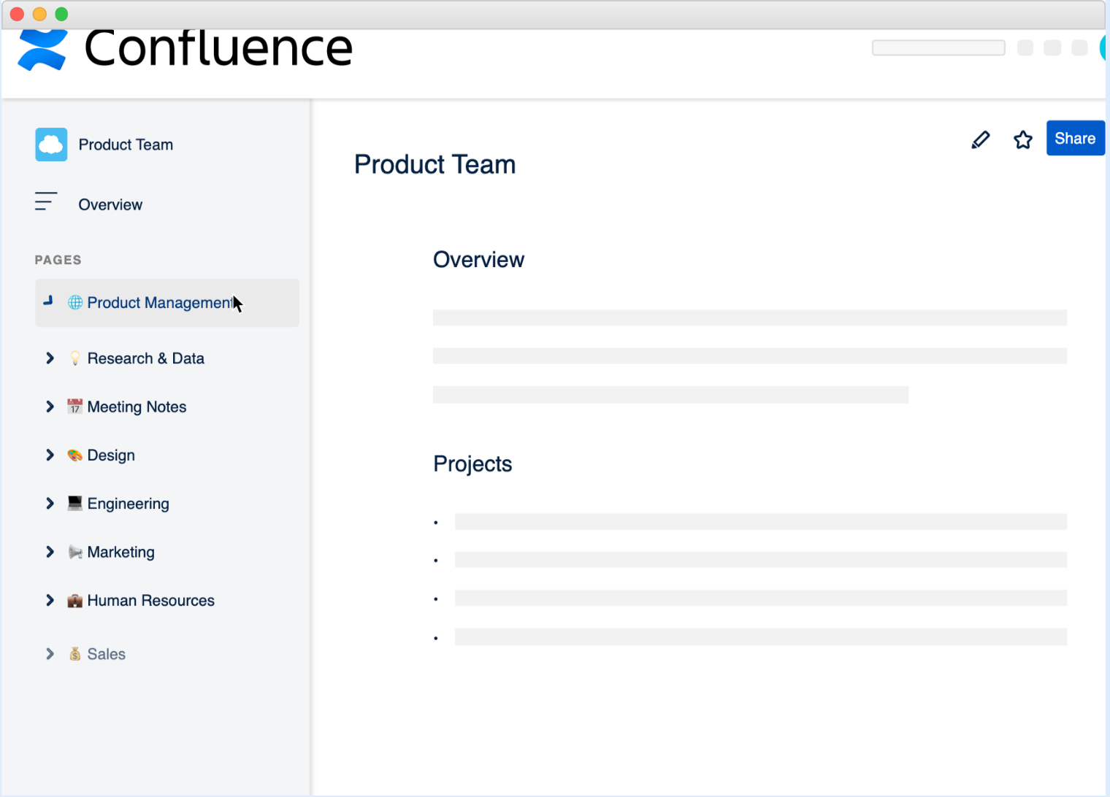Click the paint palette icon beside Design
The width and height of the screenshot is (1110, 797).
[74, 455]
